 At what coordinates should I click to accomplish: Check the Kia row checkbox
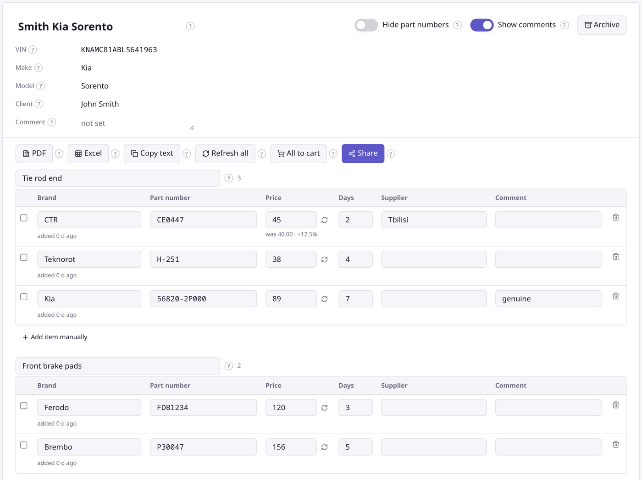tap(24, 297)
